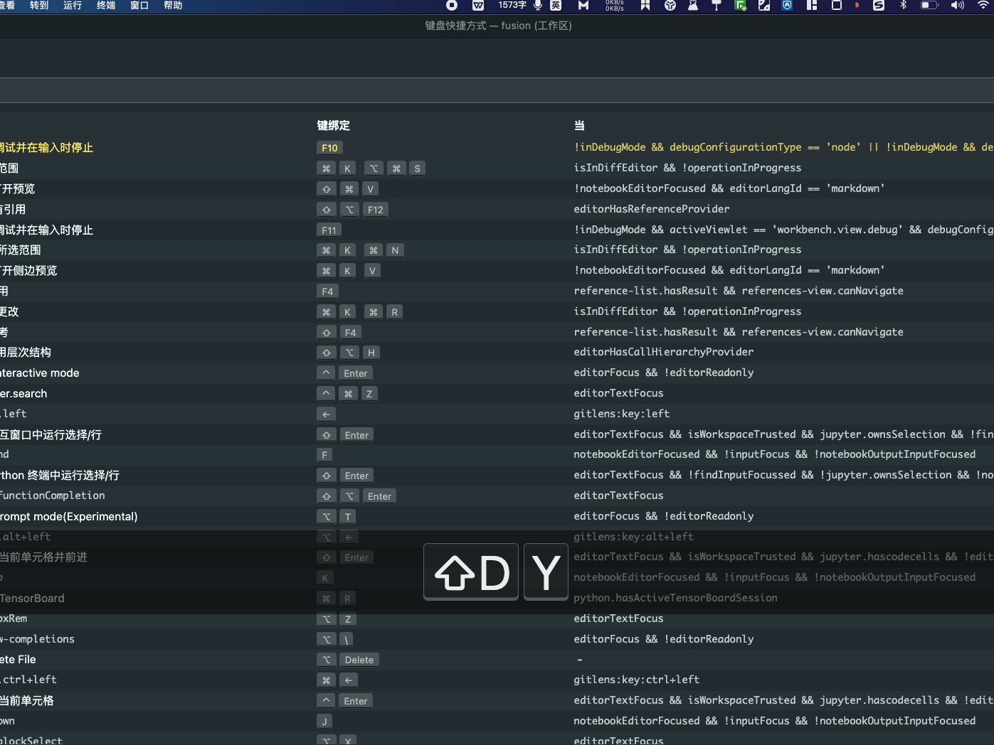
Task: Open the Wi-Fi menu in the menu bar
Action: (984, 6)
